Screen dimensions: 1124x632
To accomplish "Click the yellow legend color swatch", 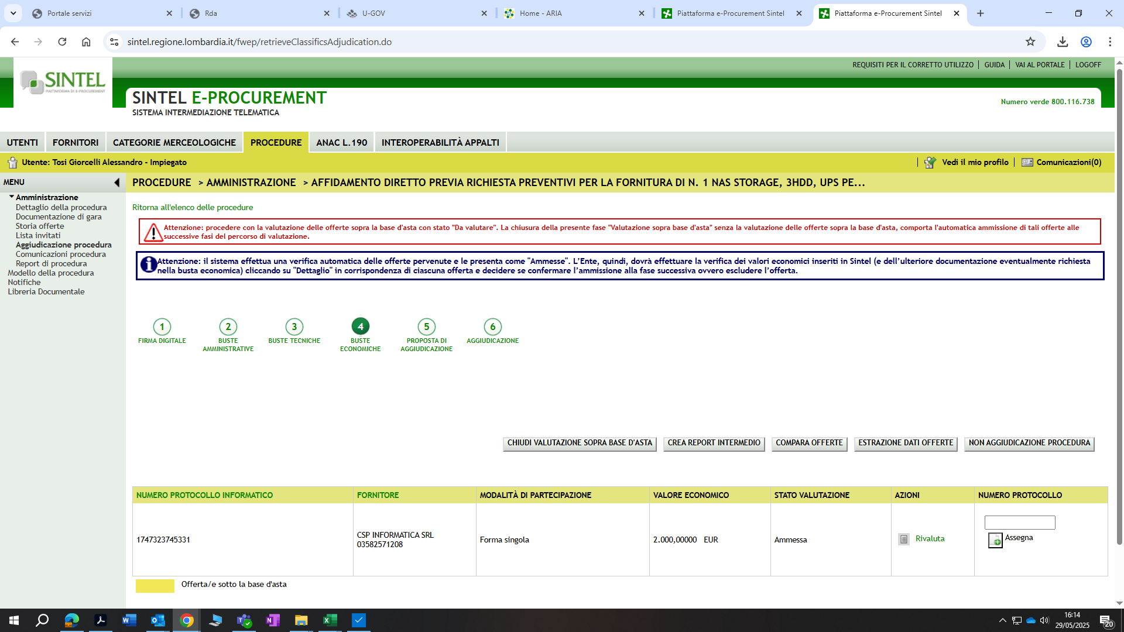I will coord(155,586).
